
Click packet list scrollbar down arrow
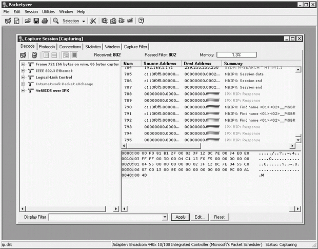[298, 140]
